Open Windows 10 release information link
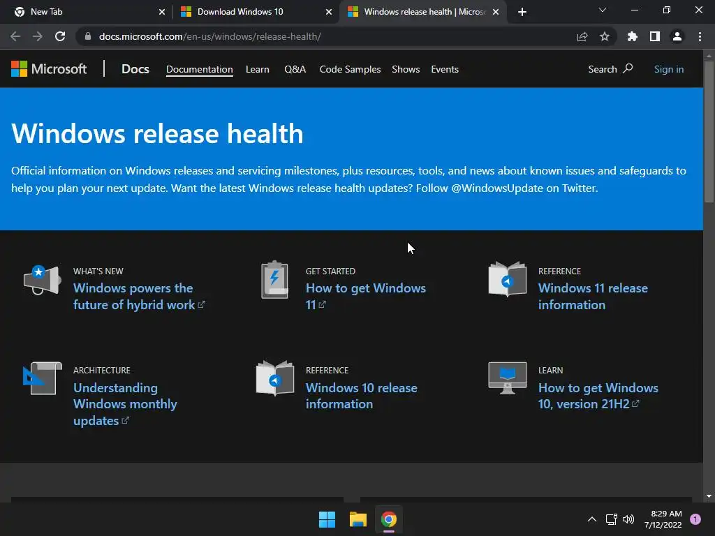Screen dimensions: 715x536 tap(361, 396)
